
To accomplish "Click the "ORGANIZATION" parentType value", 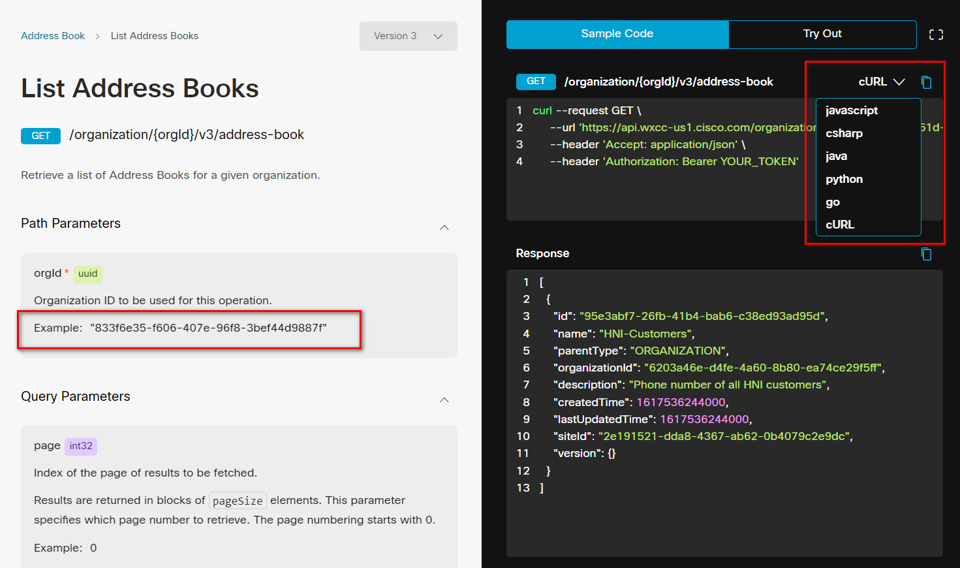I will (677, 351).
